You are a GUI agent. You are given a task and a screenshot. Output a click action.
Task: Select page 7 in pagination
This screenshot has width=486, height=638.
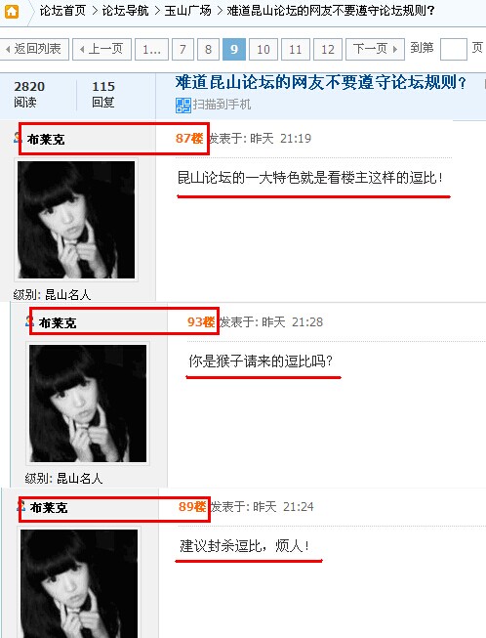(182, 49)
